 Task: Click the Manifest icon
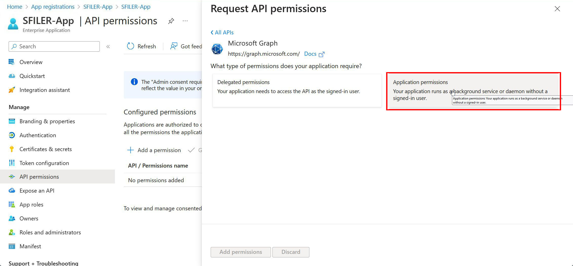coord(12,246)
